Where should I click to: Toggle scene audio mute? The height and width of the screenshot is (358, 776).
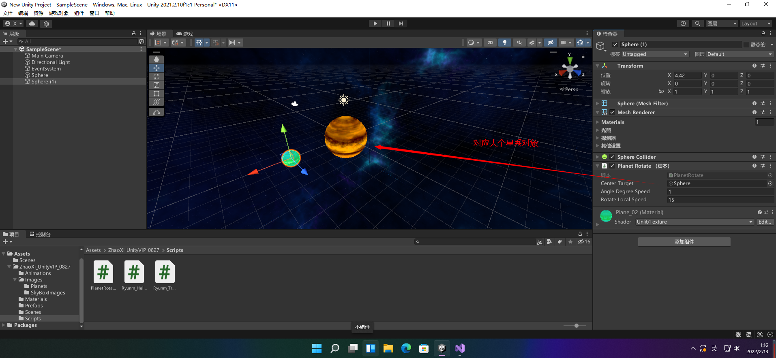pos(519,43)
